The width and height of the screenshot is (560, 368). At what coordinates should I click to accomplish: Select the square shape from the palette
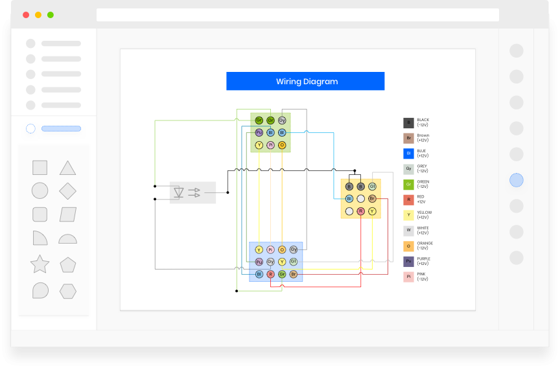coord(40,168)
